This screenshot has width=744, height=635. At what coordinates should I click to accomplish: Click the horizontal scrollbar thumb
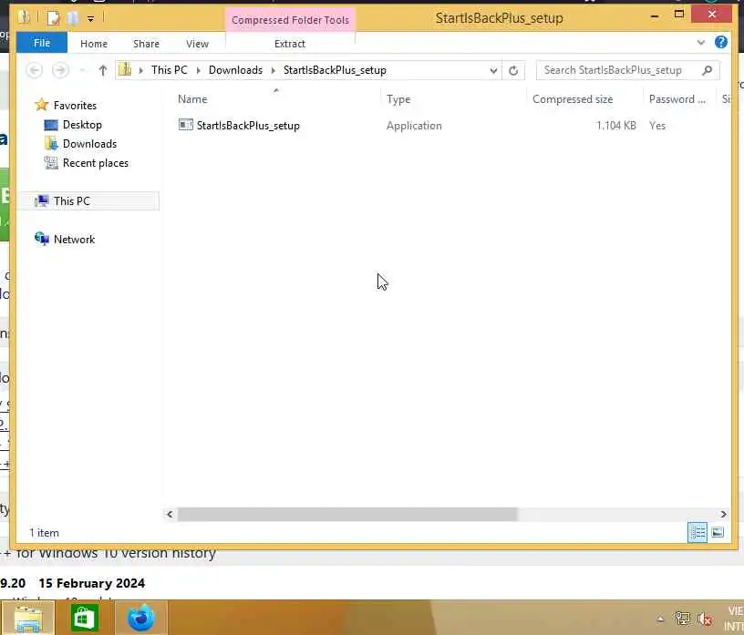347,514
